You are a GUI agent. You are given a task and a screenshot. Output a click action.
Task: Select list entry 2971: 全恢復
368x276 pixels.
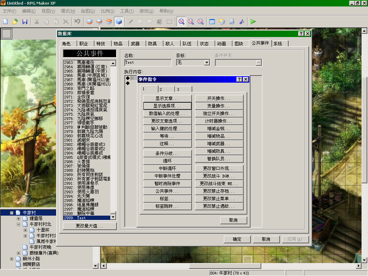[87, 97]
